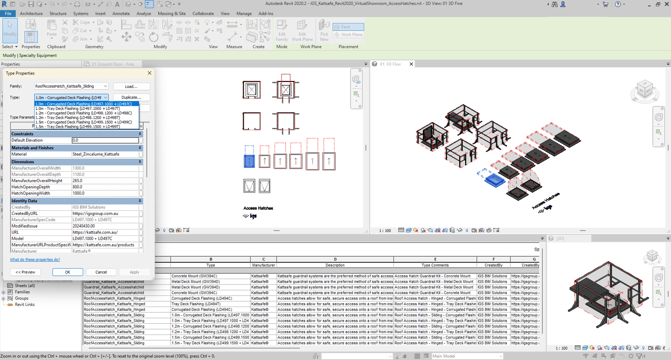The width and height of the screenshot is (671, 360).
Task: Open the Massing & Site ribbon tab
Action: point(171,14)
